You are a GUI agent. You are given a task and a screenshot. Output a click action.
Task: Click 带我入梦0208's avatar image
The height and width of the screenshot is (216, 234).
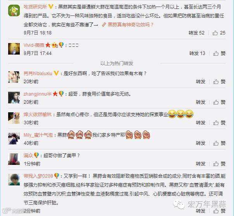[x=14, y=180]
